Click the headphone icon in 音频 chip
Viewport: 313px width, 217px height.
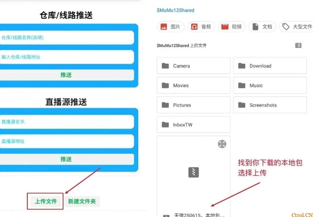point(194,27)
